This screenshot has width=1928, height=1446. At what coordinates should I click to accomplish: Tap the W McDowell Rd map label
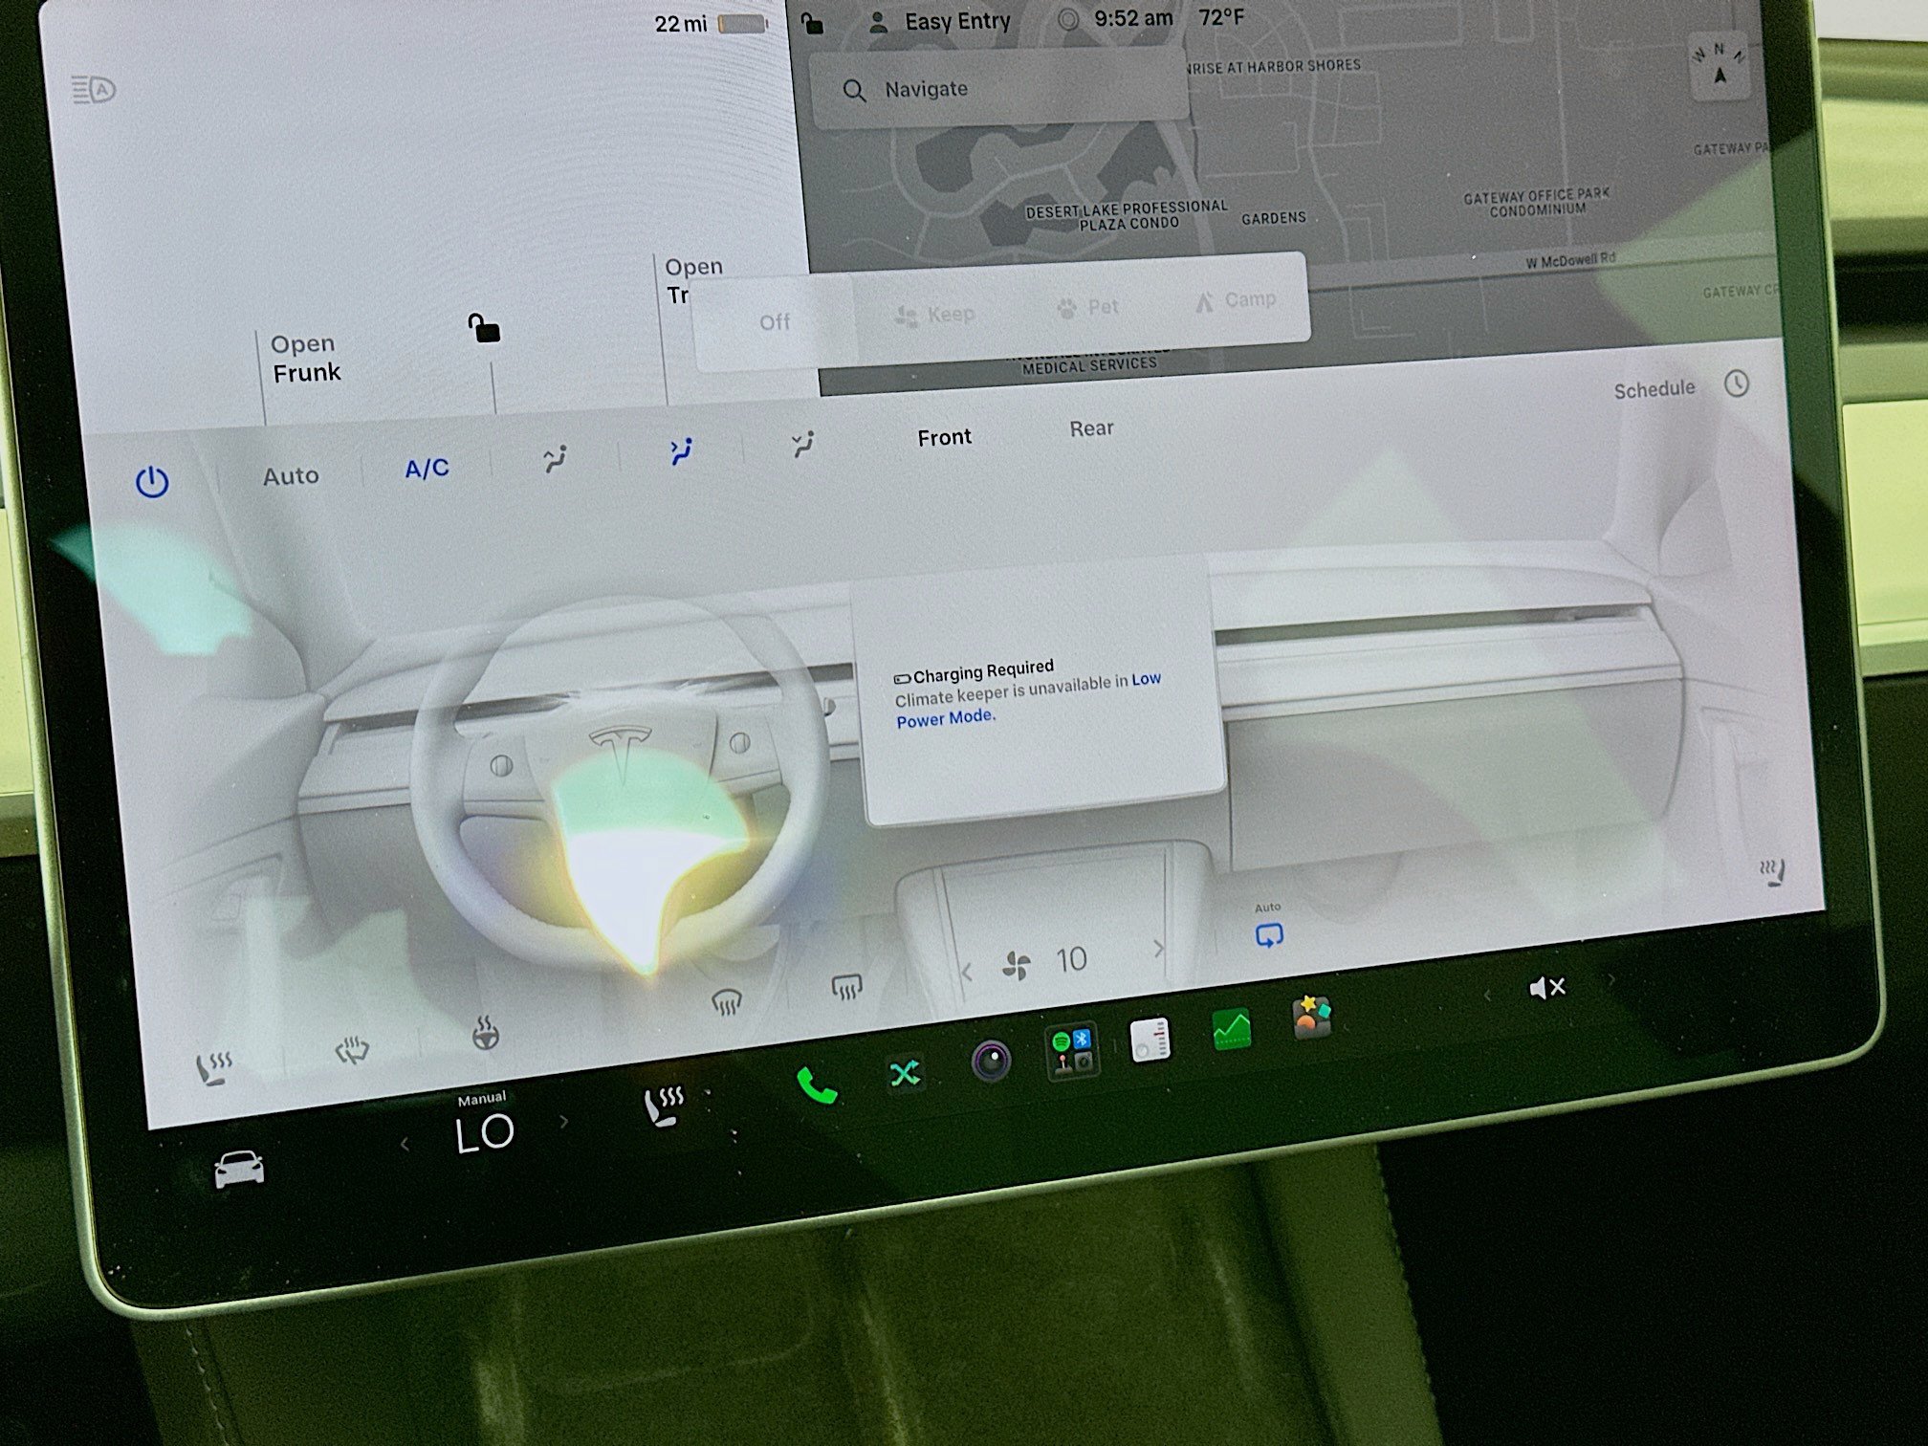click(1571, 261)
